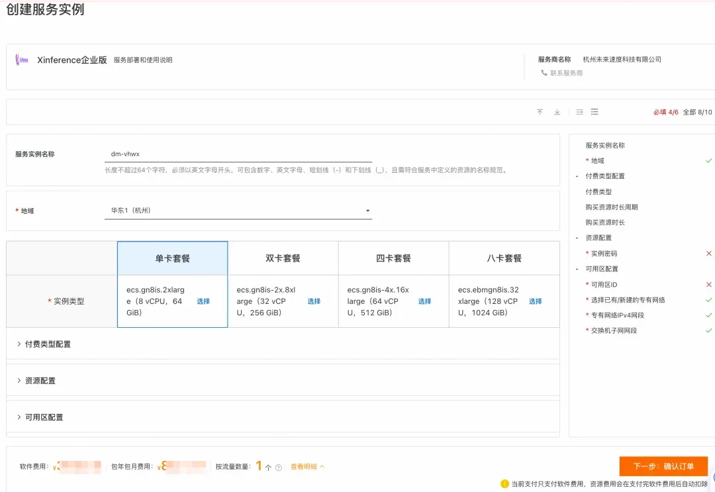
Task: Click vendor name 杭州未来速度科技有限公司
Action: pos(622,60)
